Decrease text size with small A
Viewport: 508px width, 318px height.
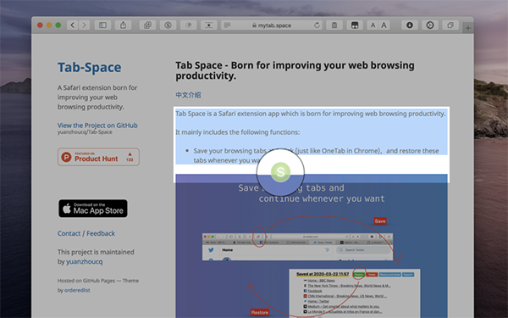[x=373, y=25]
